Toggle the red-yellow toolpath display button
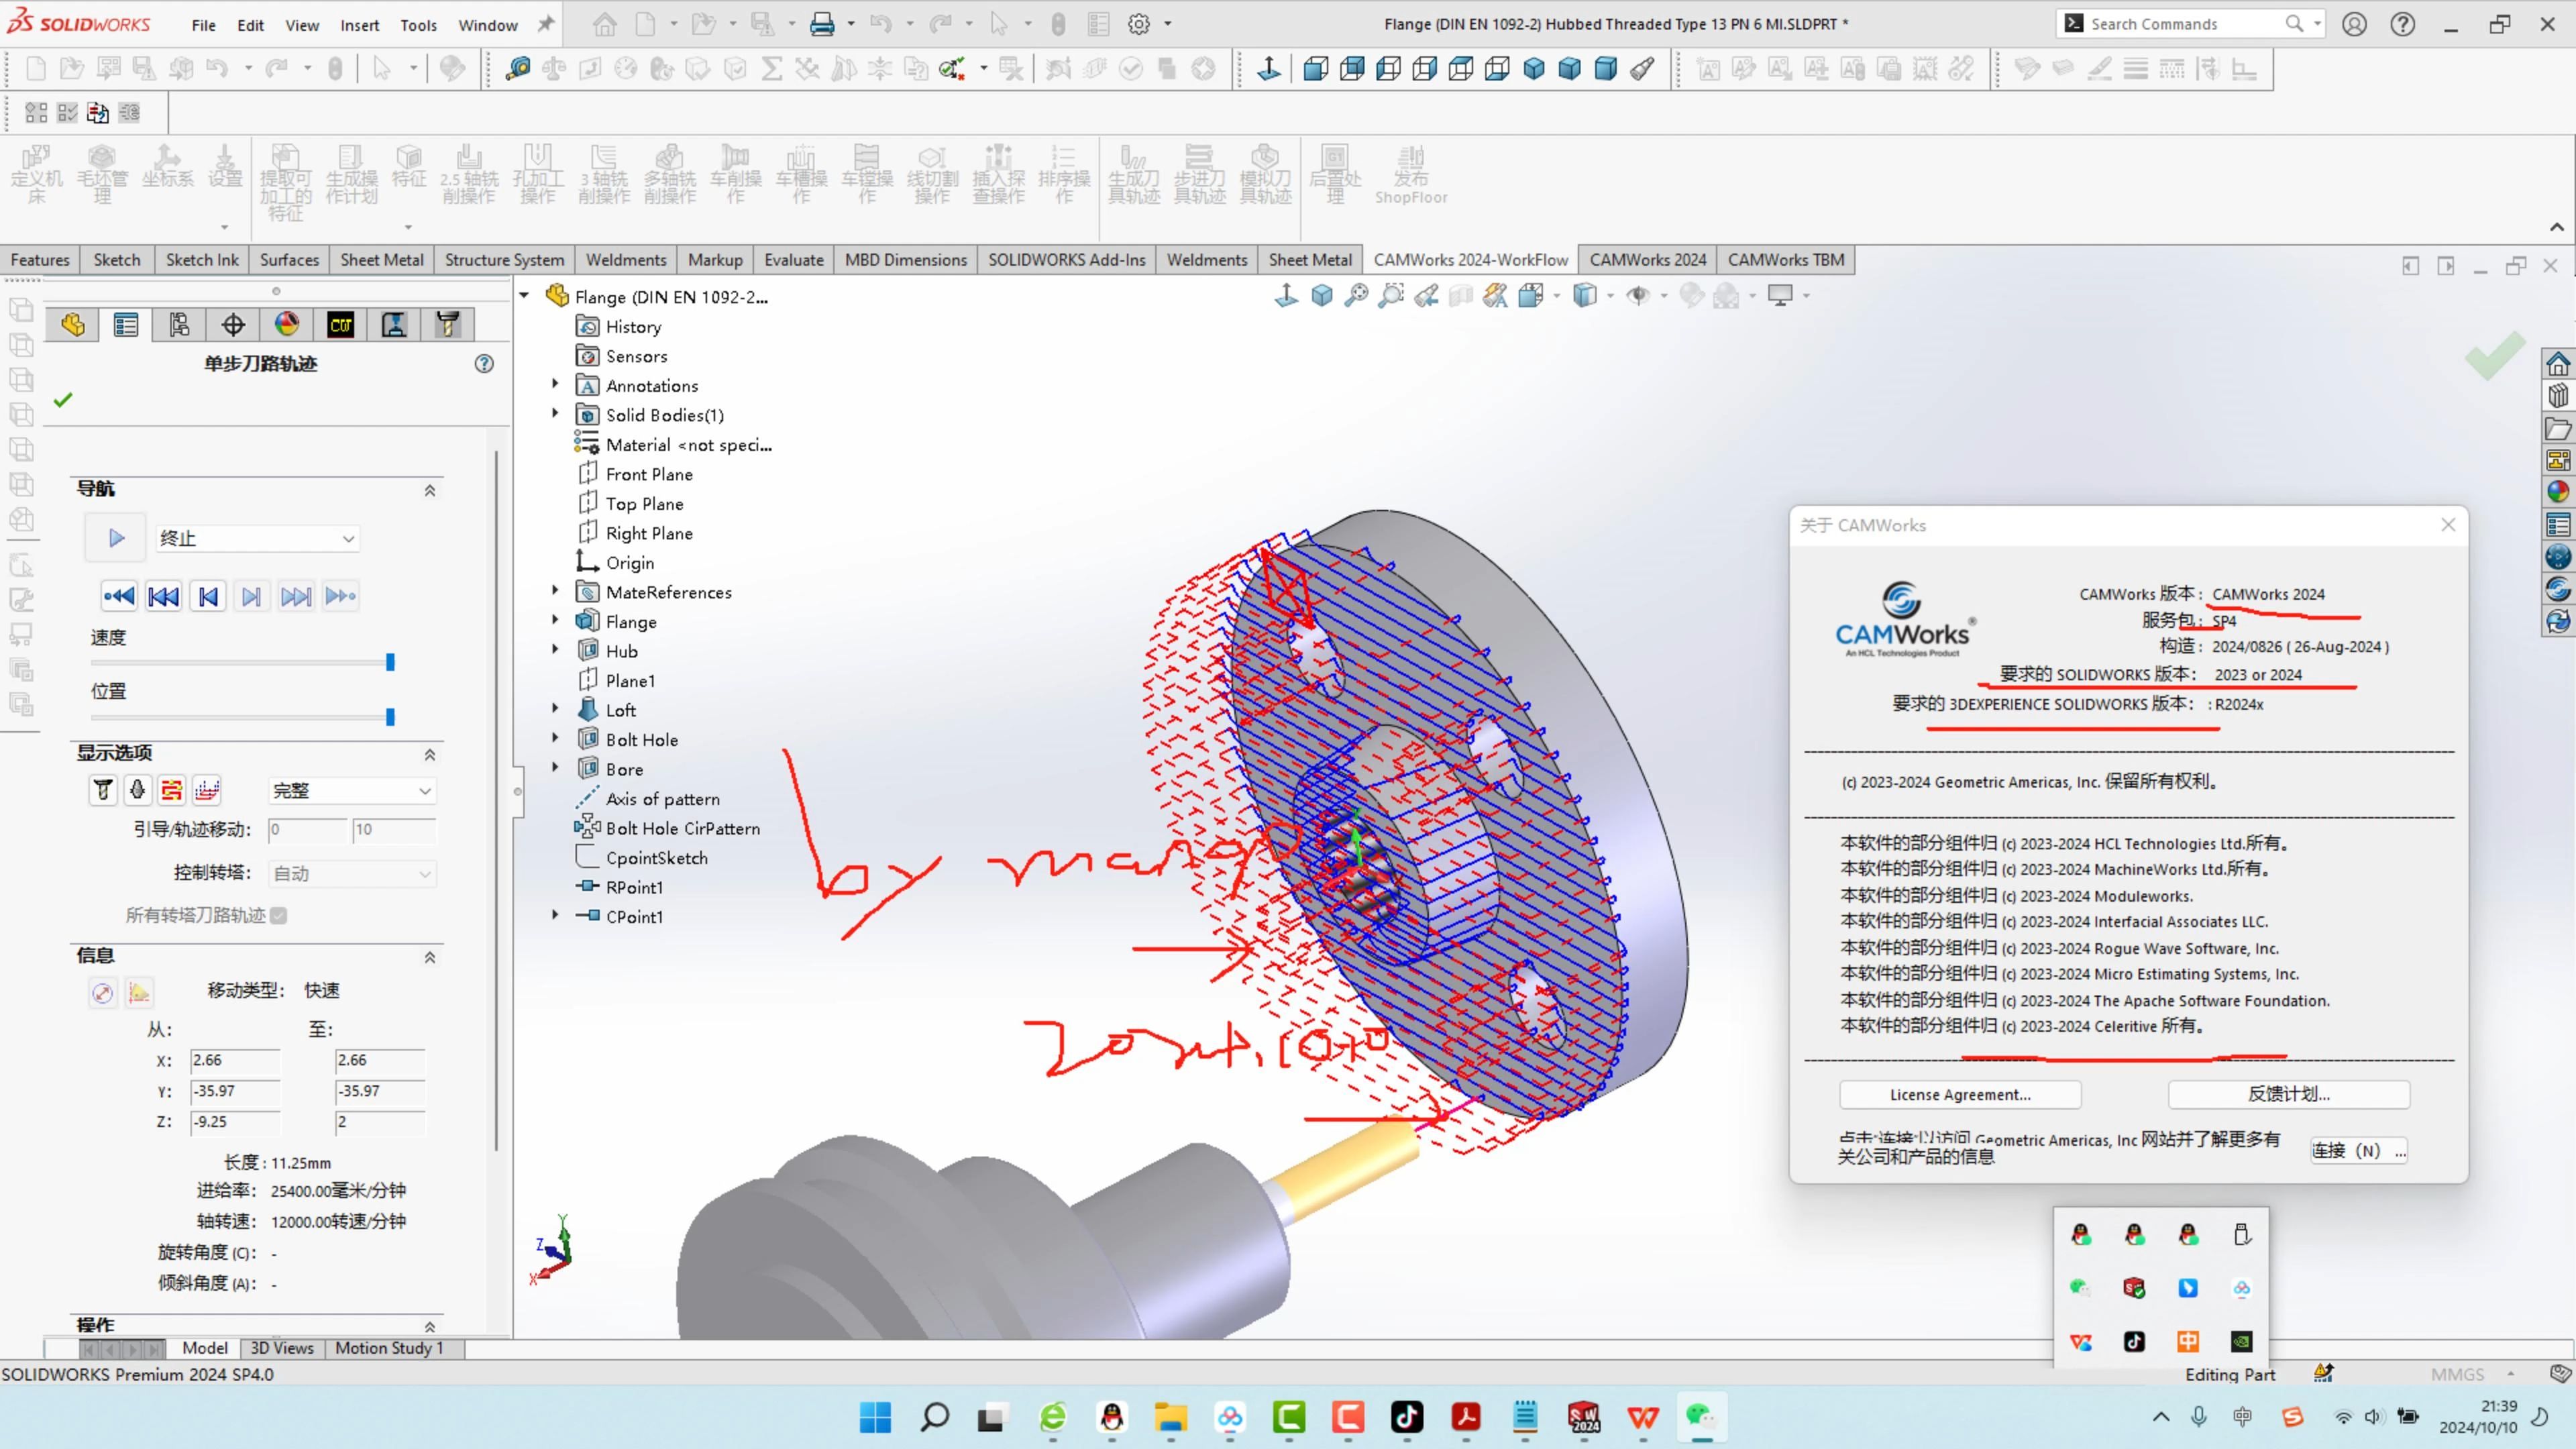Image resolution: width=2576 pixels, height=1449 pixels. click(x=172, y=790)
